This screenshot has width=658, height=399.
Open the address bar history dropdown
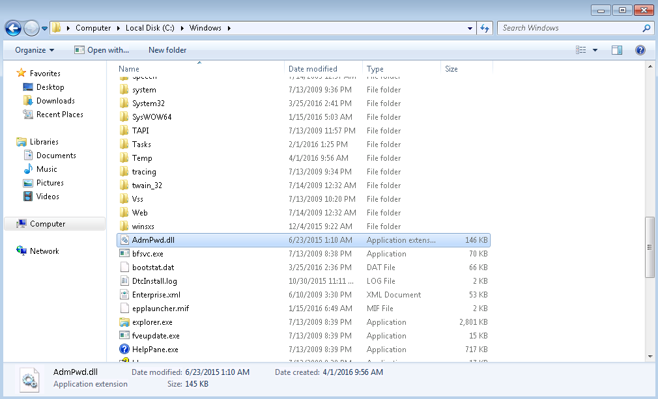(x=470, y=28)
